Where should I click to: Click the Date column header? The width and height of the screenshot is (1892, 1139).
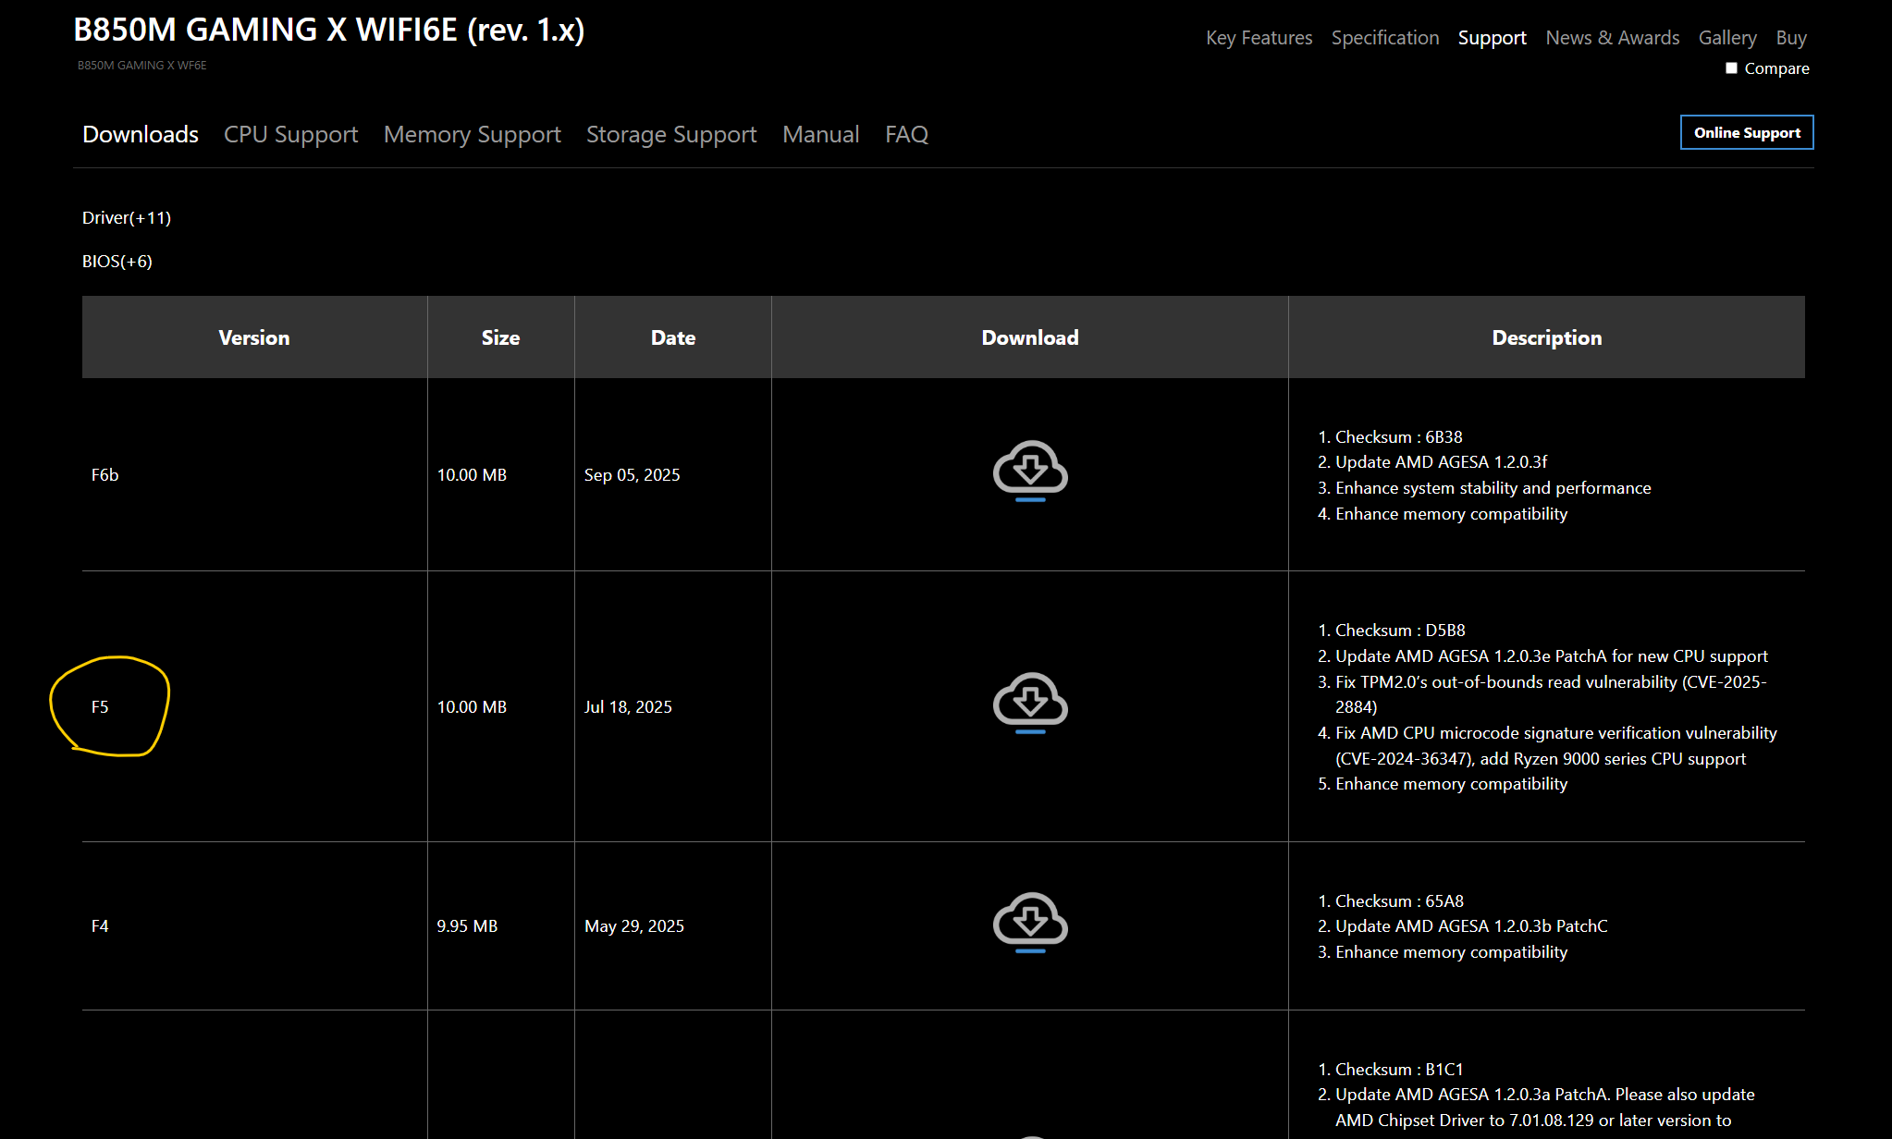[673, 337]
